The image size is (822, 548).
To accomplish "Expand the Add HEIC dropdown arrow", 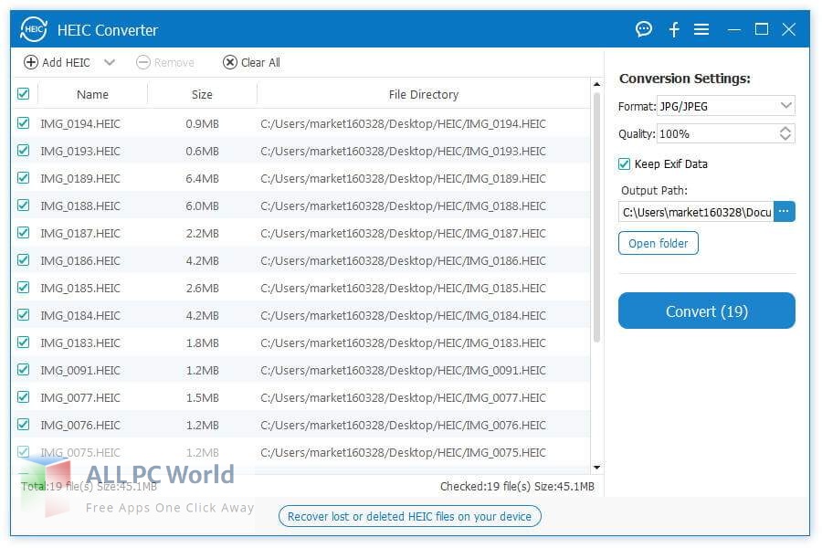I will point(110,62).
